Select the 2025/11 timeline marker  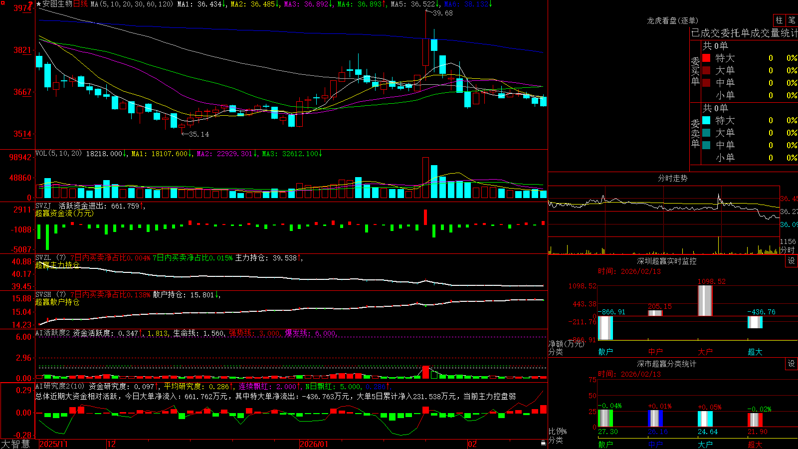[54, 444]
